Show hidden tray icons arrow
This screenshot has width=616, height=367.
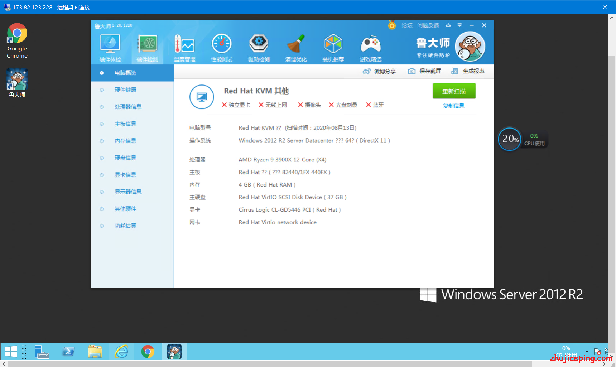(587, 352)
